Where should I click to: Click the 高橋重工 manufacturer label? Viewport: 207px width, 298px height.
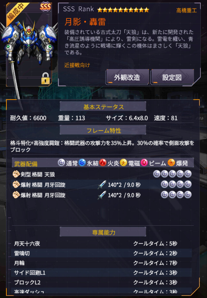pos(187,10)
